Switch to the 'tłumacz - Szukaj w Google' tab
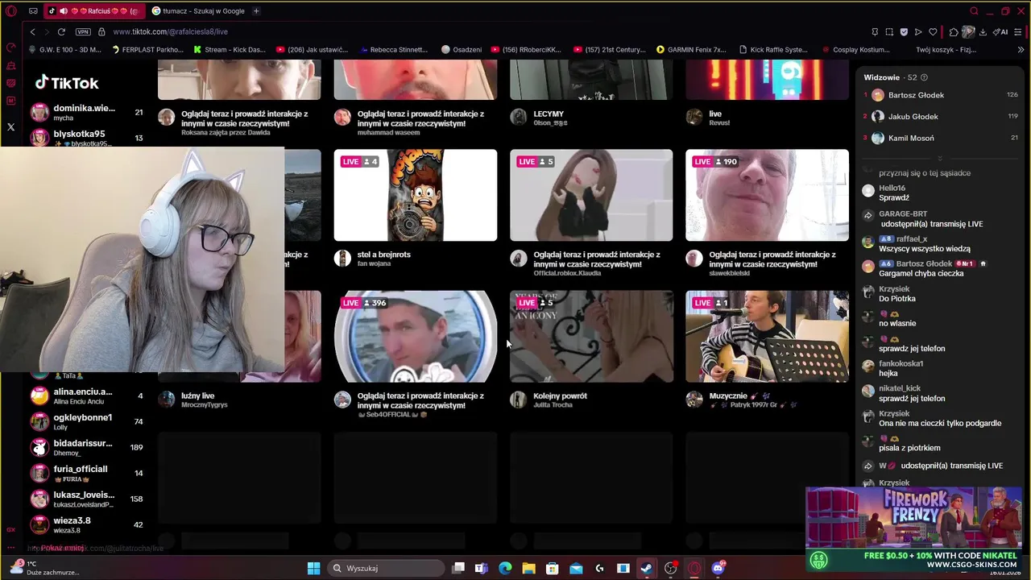This screenshot has width=1031, height=580. (198, 11)
